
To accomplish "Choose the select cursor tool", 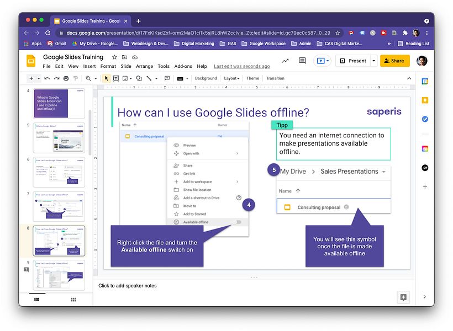I will [x=106, y=78].
